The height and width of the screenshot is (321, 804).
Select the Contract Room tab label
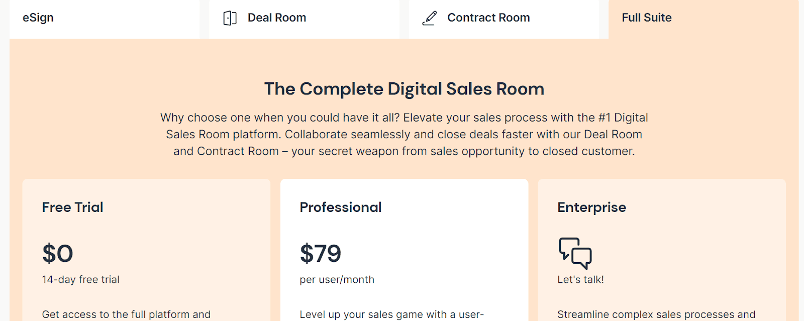[488, 18]
